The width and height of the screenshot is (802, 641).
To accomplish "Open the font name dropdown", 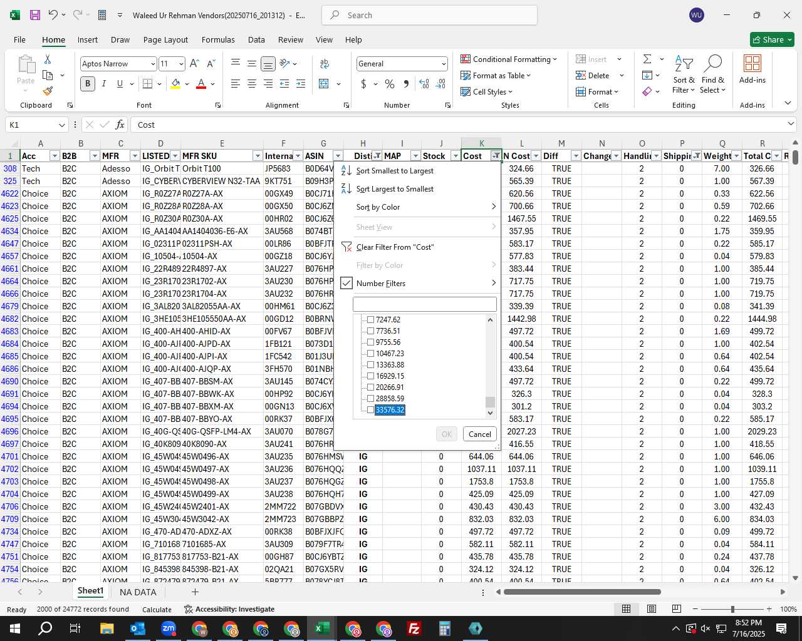I will [152, 64].
